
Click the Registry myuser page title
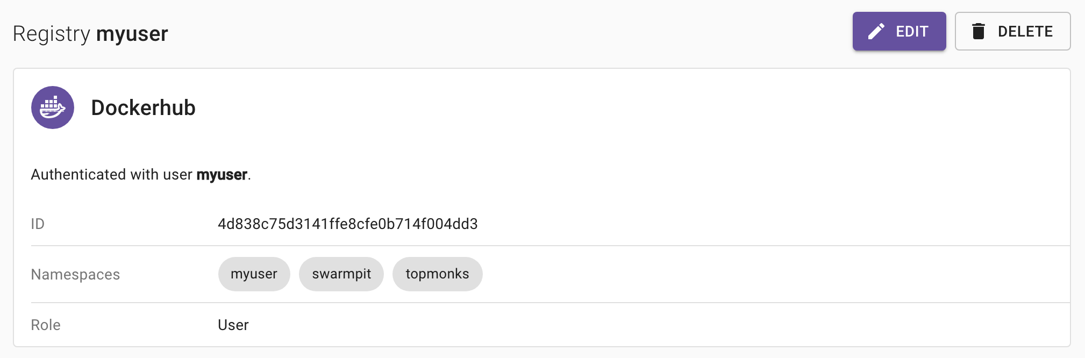pyautogui.click(x=90, y=33)
